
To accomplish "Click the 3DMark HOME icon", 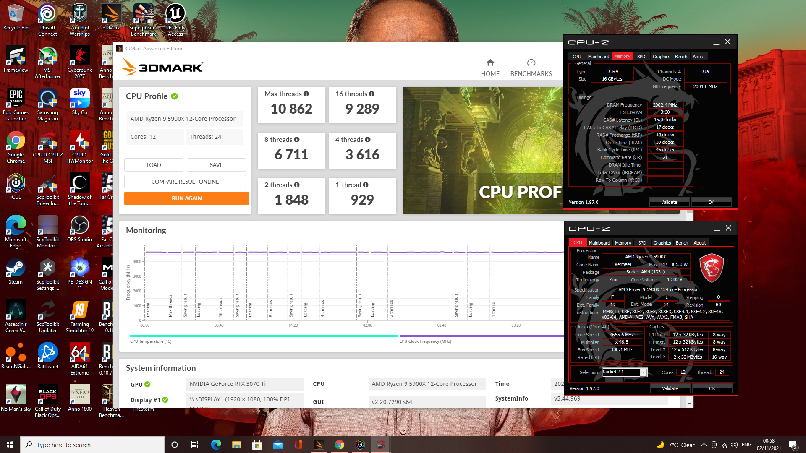I will 490,68.
